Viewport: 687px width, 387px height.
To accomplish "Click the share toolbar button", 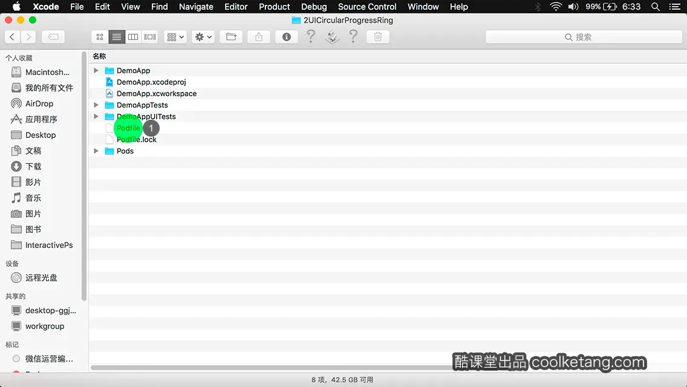I will point(258,37).
